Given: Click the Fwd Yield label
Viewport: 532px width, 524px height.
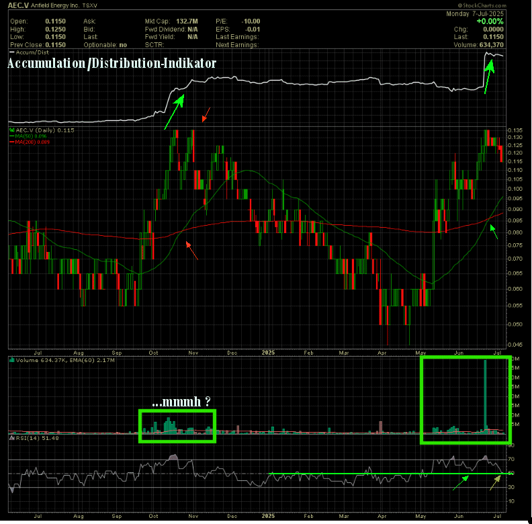Looking at the screenshot, I should pos(160,37).
